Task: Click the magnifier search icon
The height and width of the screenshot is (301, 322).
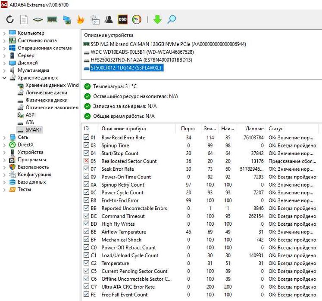Action: [172, 19]
